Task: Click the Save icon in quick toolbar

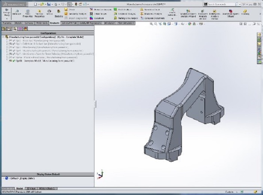Action: coord(49,4)
